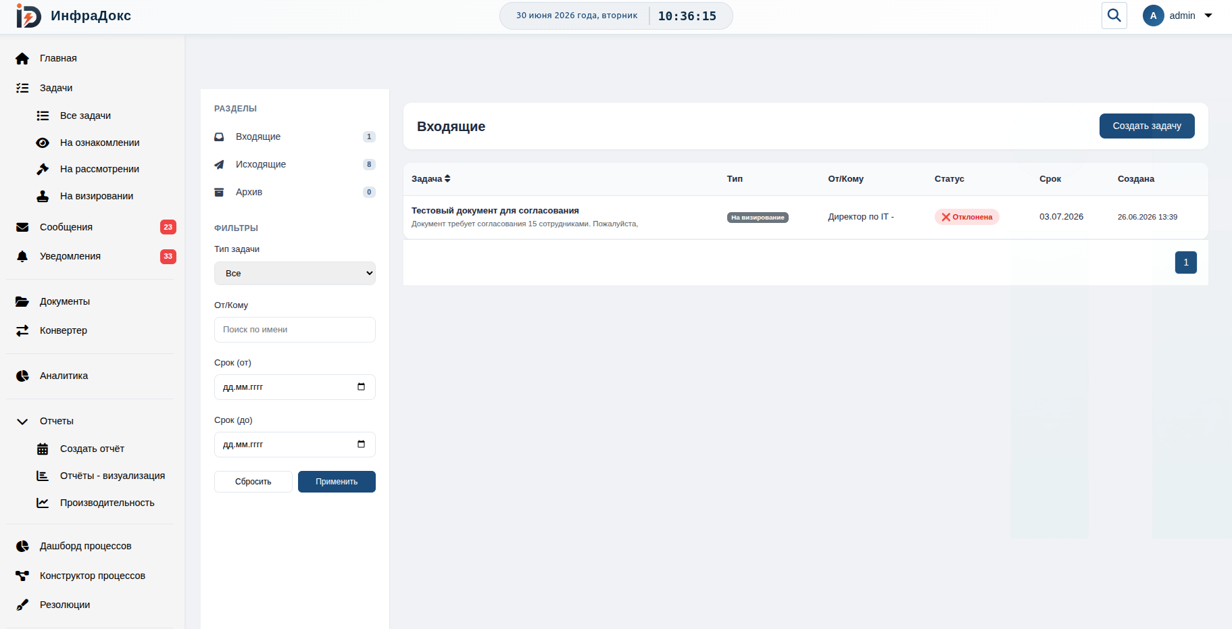Click the ИнфраДокс logo icon
The width and height of the screenshot is (1232, 629).
[x=28, y=16]
